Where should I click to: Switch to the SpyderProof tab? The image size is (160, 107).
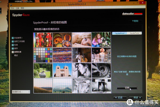120,33
